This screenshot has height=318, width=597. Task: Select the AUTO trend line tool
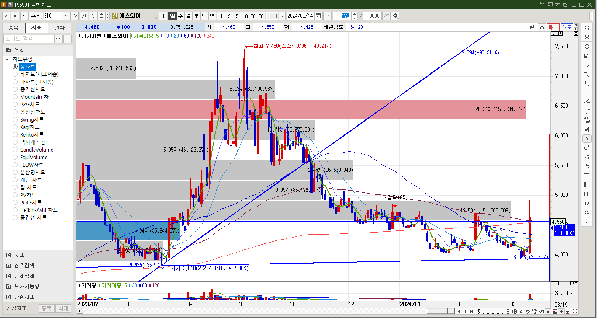(x=587, y=102)
